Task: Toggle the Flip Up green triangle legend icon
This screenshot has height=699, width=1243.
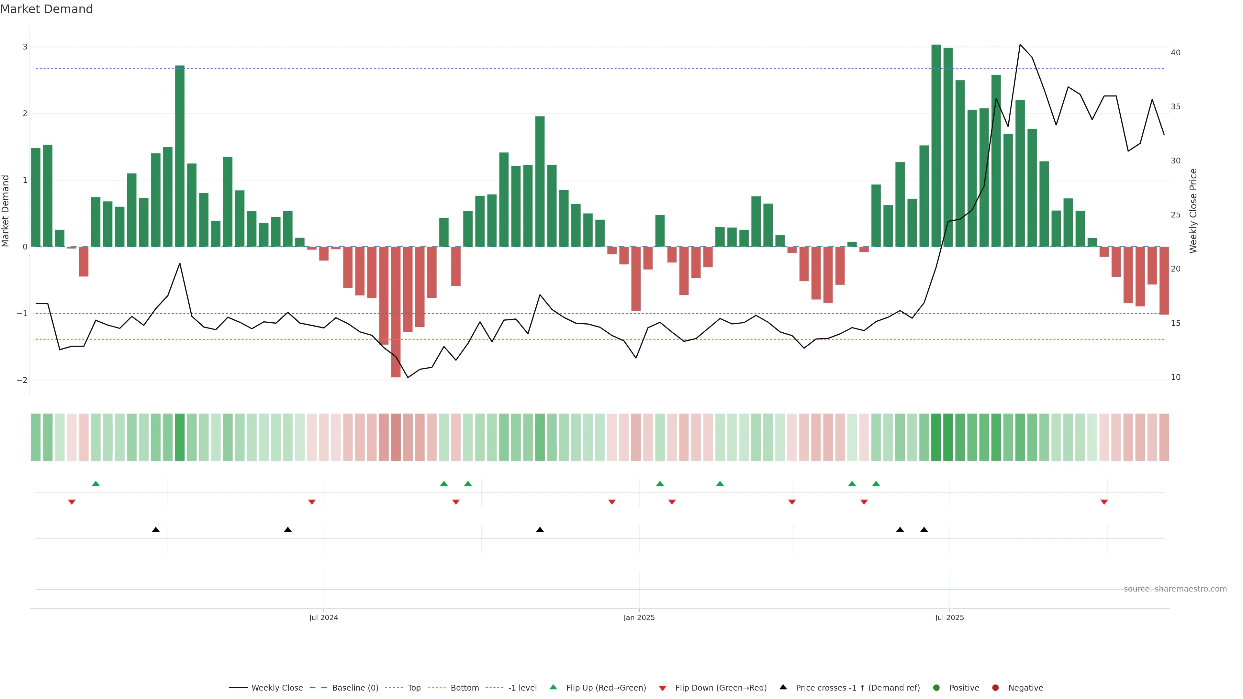Action: [554, 687]
